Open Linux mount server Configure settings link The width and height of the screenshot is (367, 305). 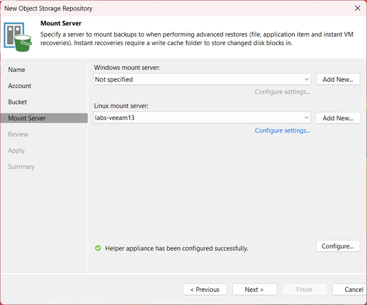282,130
